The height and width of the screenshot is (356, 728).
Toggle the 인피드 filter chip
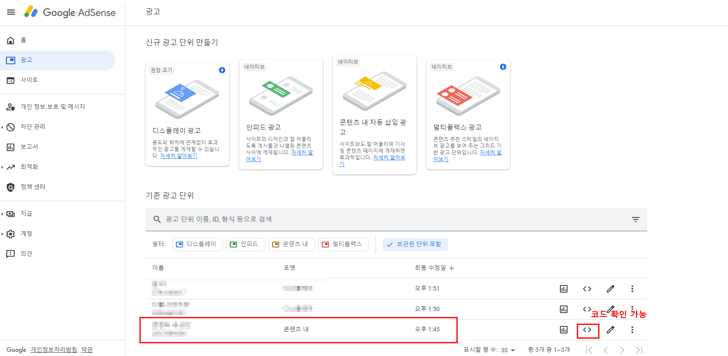245,244
